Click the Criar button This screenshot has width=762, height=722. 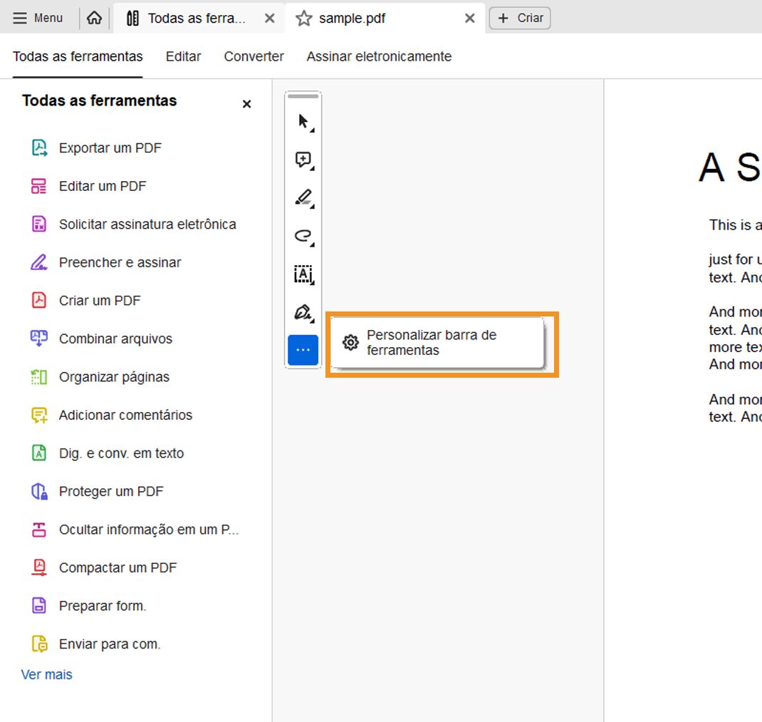click(520, 19)
